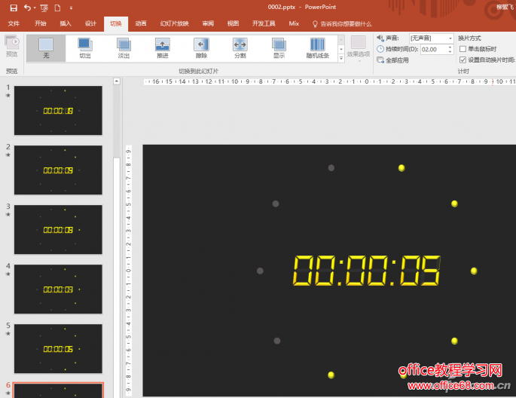Image resolution: width=516 pixels, height=398 pixels.
Task: Select the 淡出 (Fade) transition
Action: [x=124, y=48]
